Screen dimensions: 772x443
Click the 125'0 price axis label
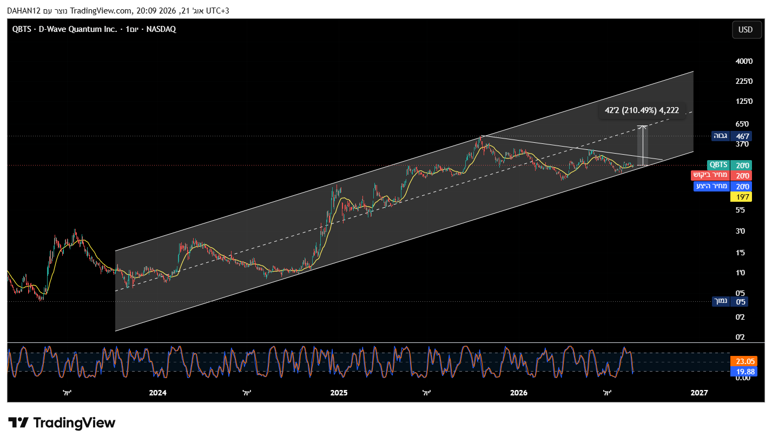pyautogui.click(x=744, y=101)
